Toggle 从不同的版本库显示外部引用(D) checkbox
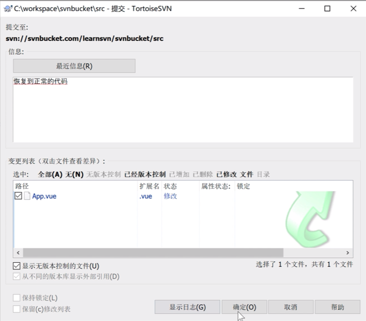 pyautogui.click(x=17, y=277)
